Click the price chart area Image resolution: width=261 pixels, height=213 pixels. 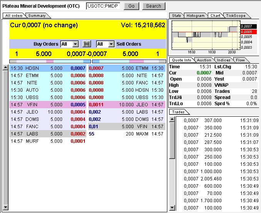tap(204, 35)
